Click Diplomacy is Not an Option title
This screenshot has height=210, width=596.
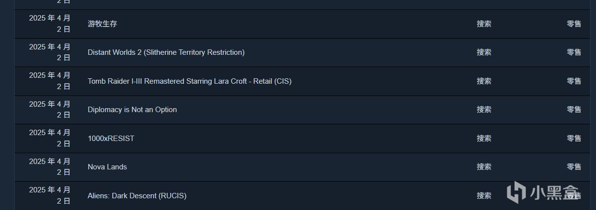coord(132,110)
